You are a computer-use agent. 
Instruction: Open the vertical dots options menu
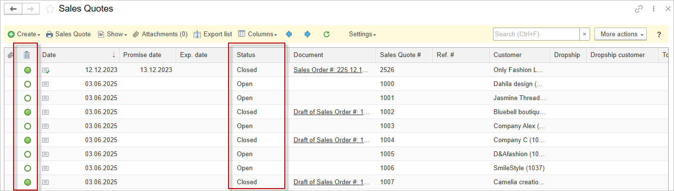click(654, 9)
